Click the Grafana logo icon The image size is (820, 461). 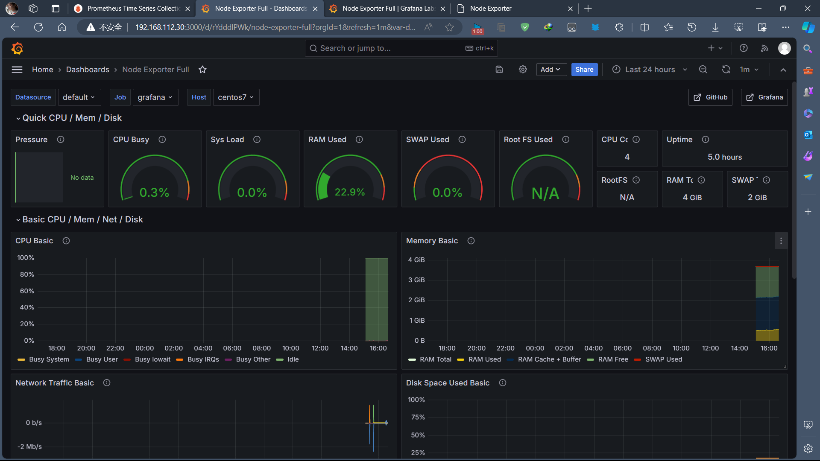[17, 48]
